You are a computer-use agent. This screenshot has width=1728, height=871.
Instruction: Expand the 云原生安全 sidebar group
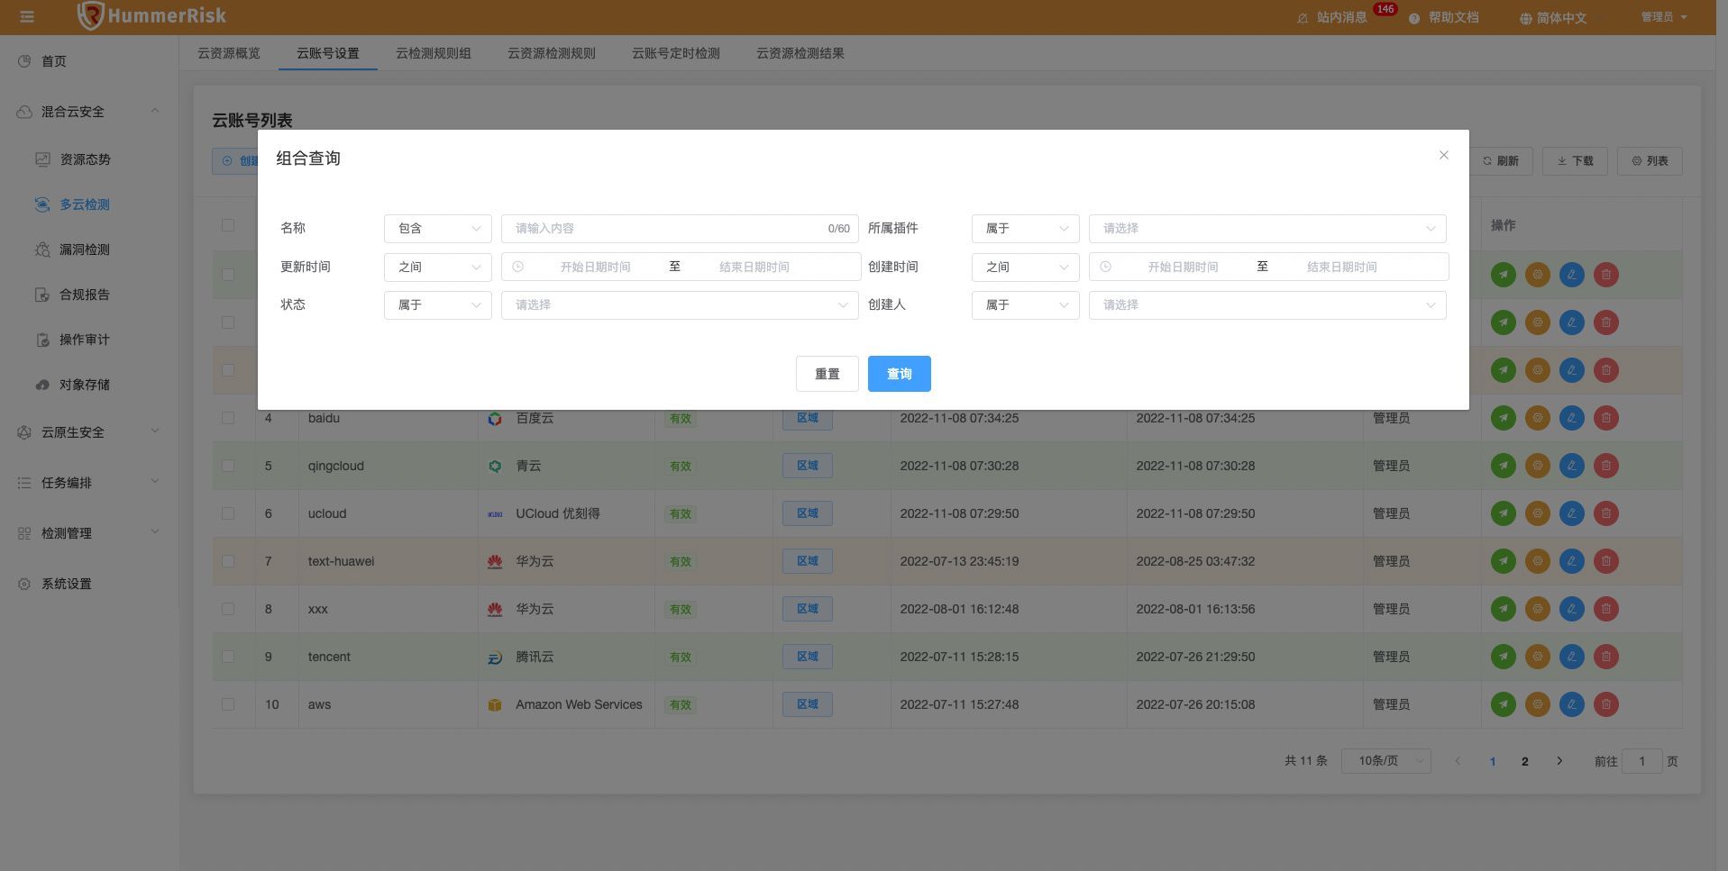88,432
